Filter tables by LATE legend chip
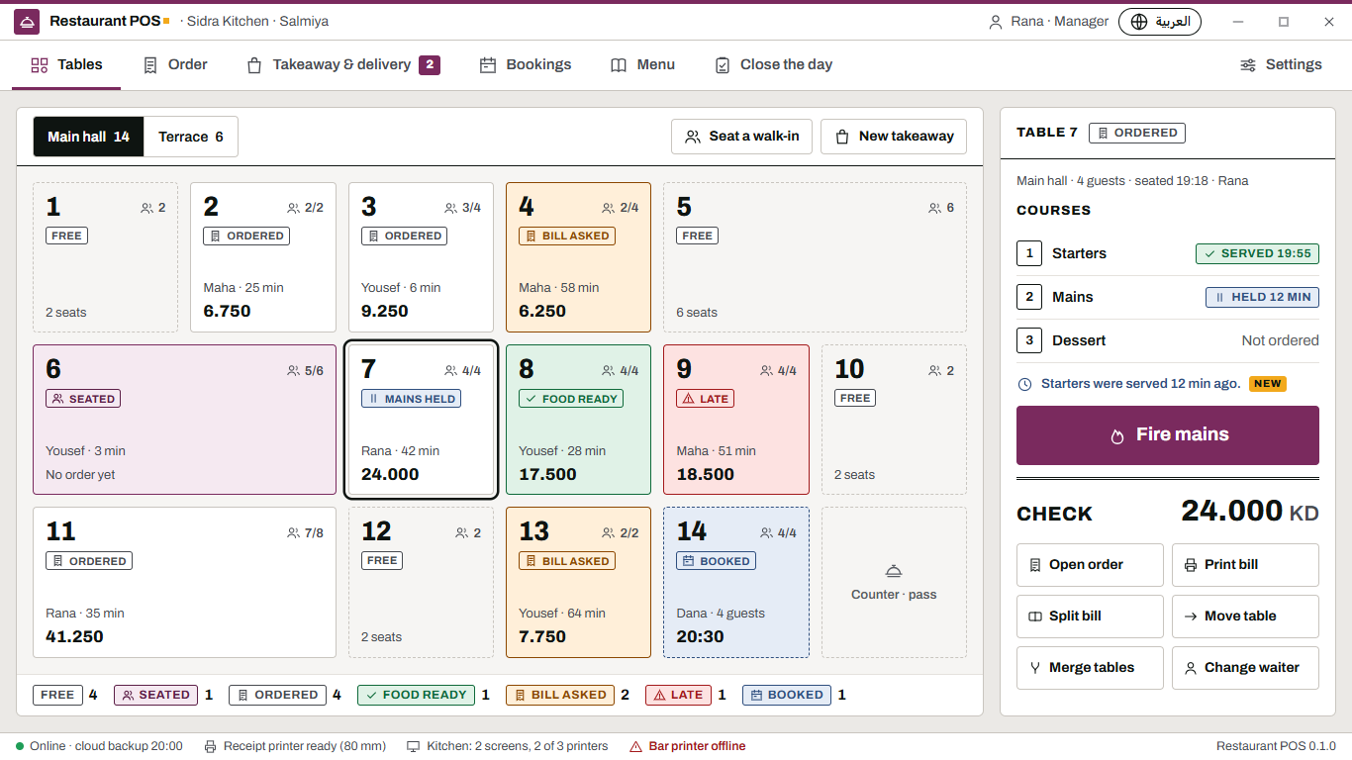Image resolution: width=1352 pixels, height=760 pixels. pyautogui.click(x=678, y=695)
